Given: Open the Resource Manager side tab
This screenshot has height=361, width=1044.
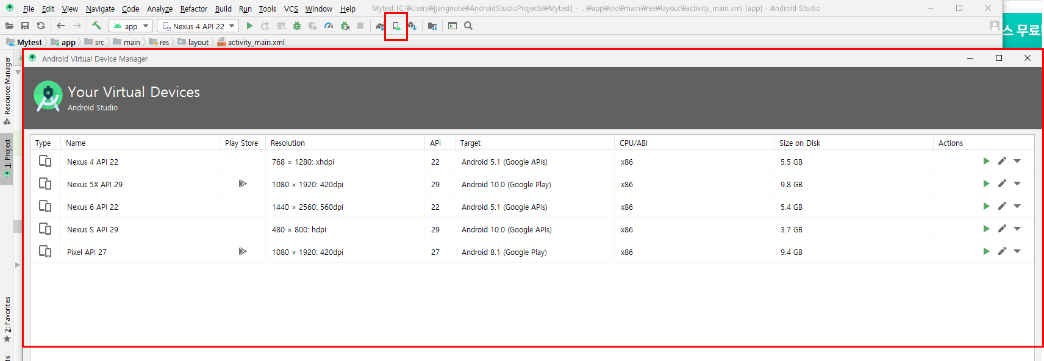Looking at the screenshot, I should pyautogui.click(x=7, y=90).
